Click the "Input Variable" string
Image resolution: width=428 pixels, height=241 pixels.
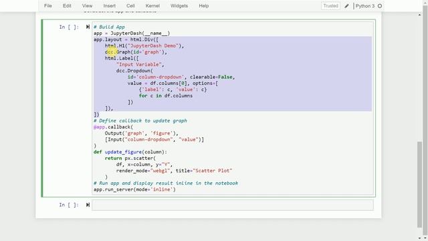point(138,64)
